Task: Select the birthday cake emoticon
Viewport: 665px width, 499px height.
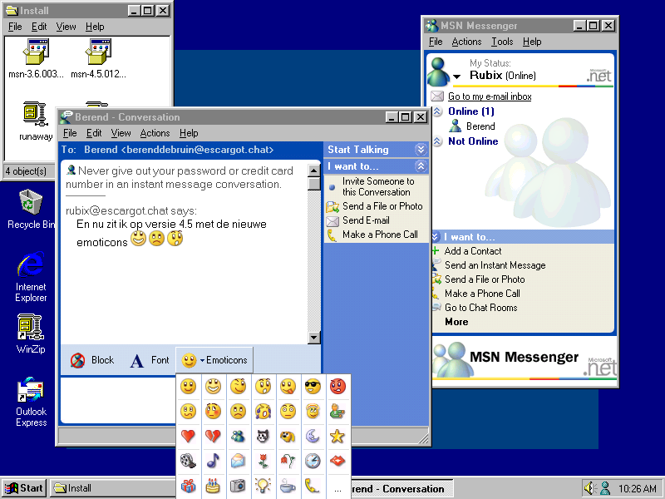Action: [214, 486]
